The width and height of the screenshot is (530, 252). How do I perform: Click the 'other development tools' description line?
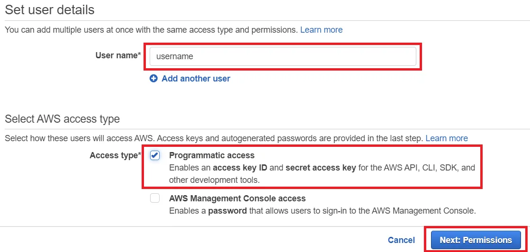click(x=214, y=180)
